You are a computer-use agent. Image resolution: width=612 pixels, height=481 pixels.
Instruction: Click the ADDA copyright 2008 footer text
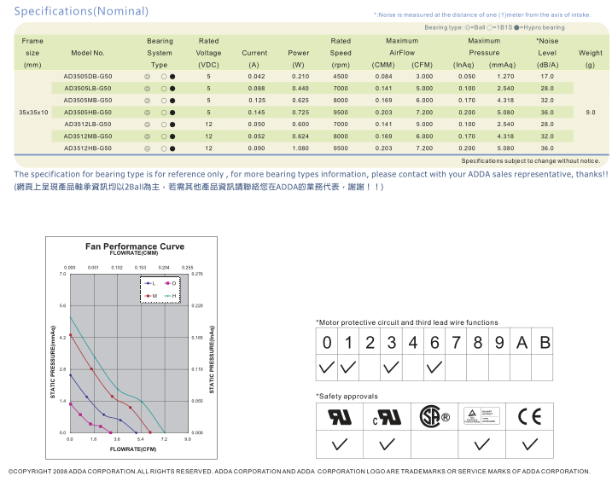[x=299, y=472]
